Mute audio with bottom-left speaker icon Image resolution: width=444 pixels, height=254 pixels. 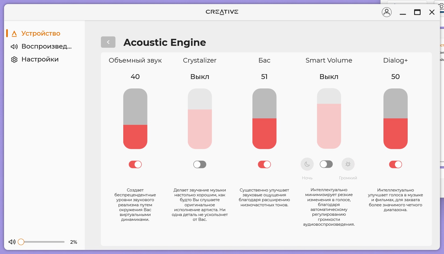pos(12,242)
